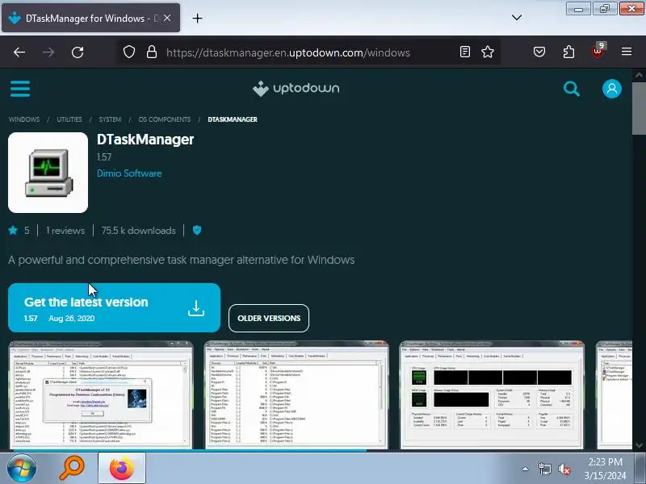Image resolution: width=646 pixels, height=484 pixels.
Task: Click the Firefox taskbar icon
Action: [x=122, y=468]
